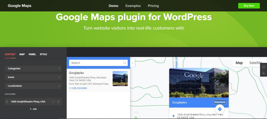Screen dimensions: 267x119
Task: Switch to the CONTENT tab
Action: pyautogui.click(x=10, y=54)
